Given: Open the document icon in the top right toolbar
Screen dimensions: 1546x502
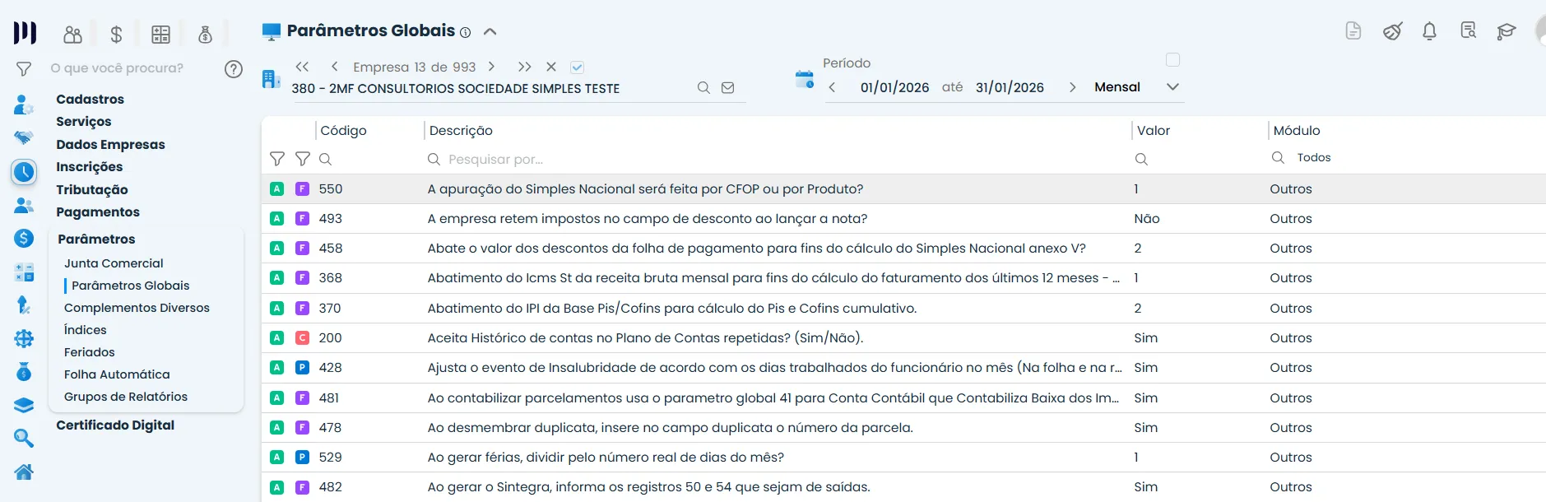Looking at the screenshot, I should [x=1353, y=31].
